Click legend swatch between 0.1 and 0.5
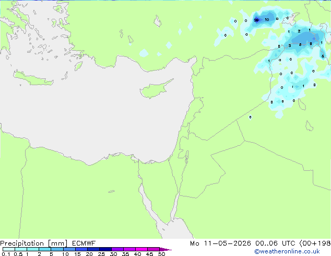The width and height of the screenshot is (331, 256). tap(9, 249)
